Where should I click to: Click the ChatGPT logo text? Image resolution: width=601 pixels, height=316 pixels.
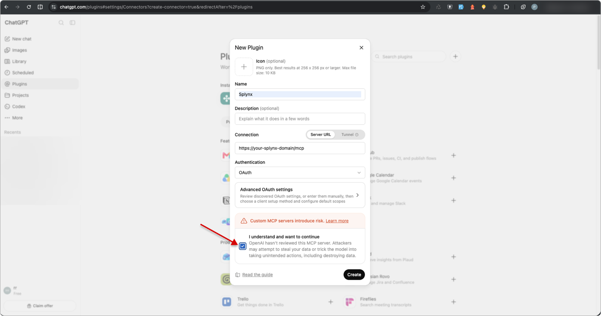tap(17, 23)
